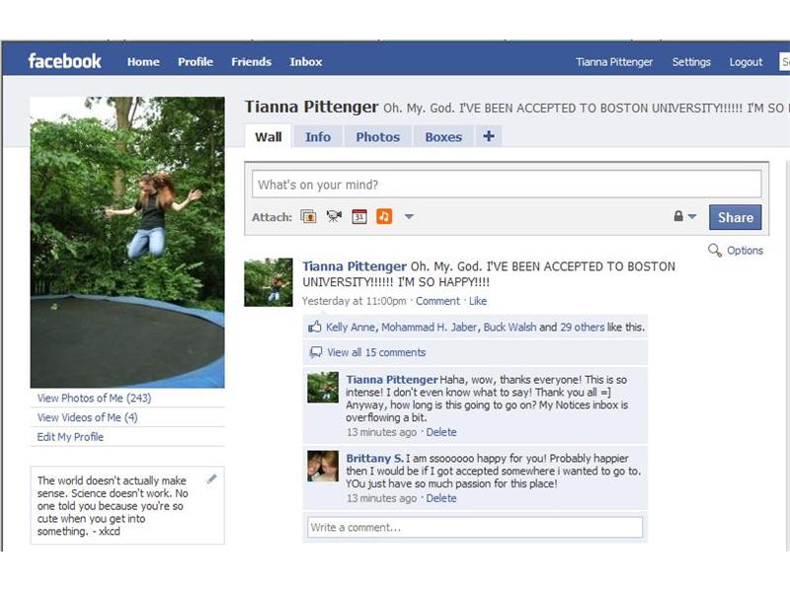Open the privacy lock dropdown
This screenshot has height=592, width=790.
(x=685, y=216)
